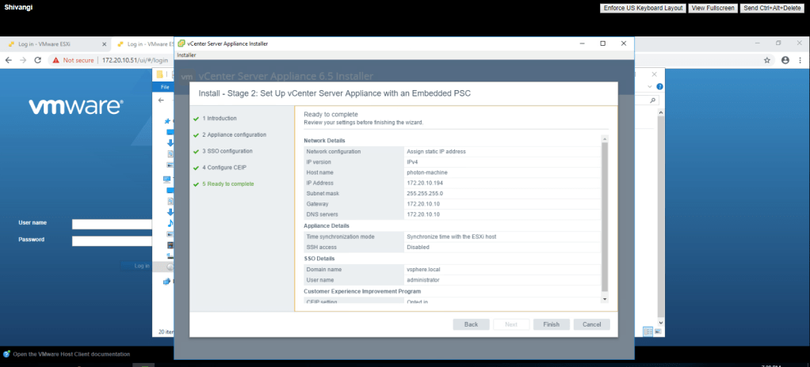
Task: Open the Chrome profile avatar icon
Action: 785,60
